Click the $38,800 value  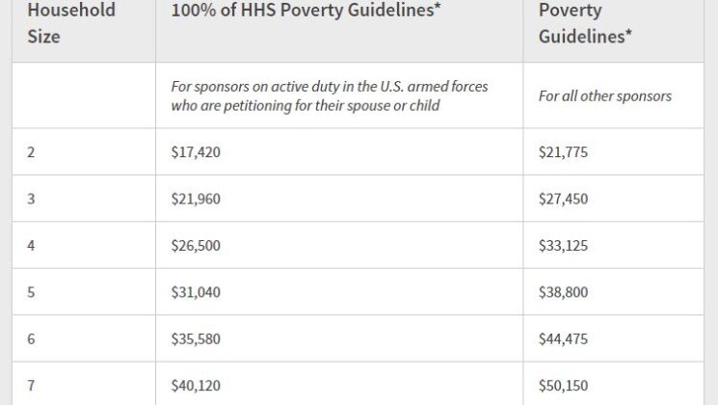coord(563,292)
